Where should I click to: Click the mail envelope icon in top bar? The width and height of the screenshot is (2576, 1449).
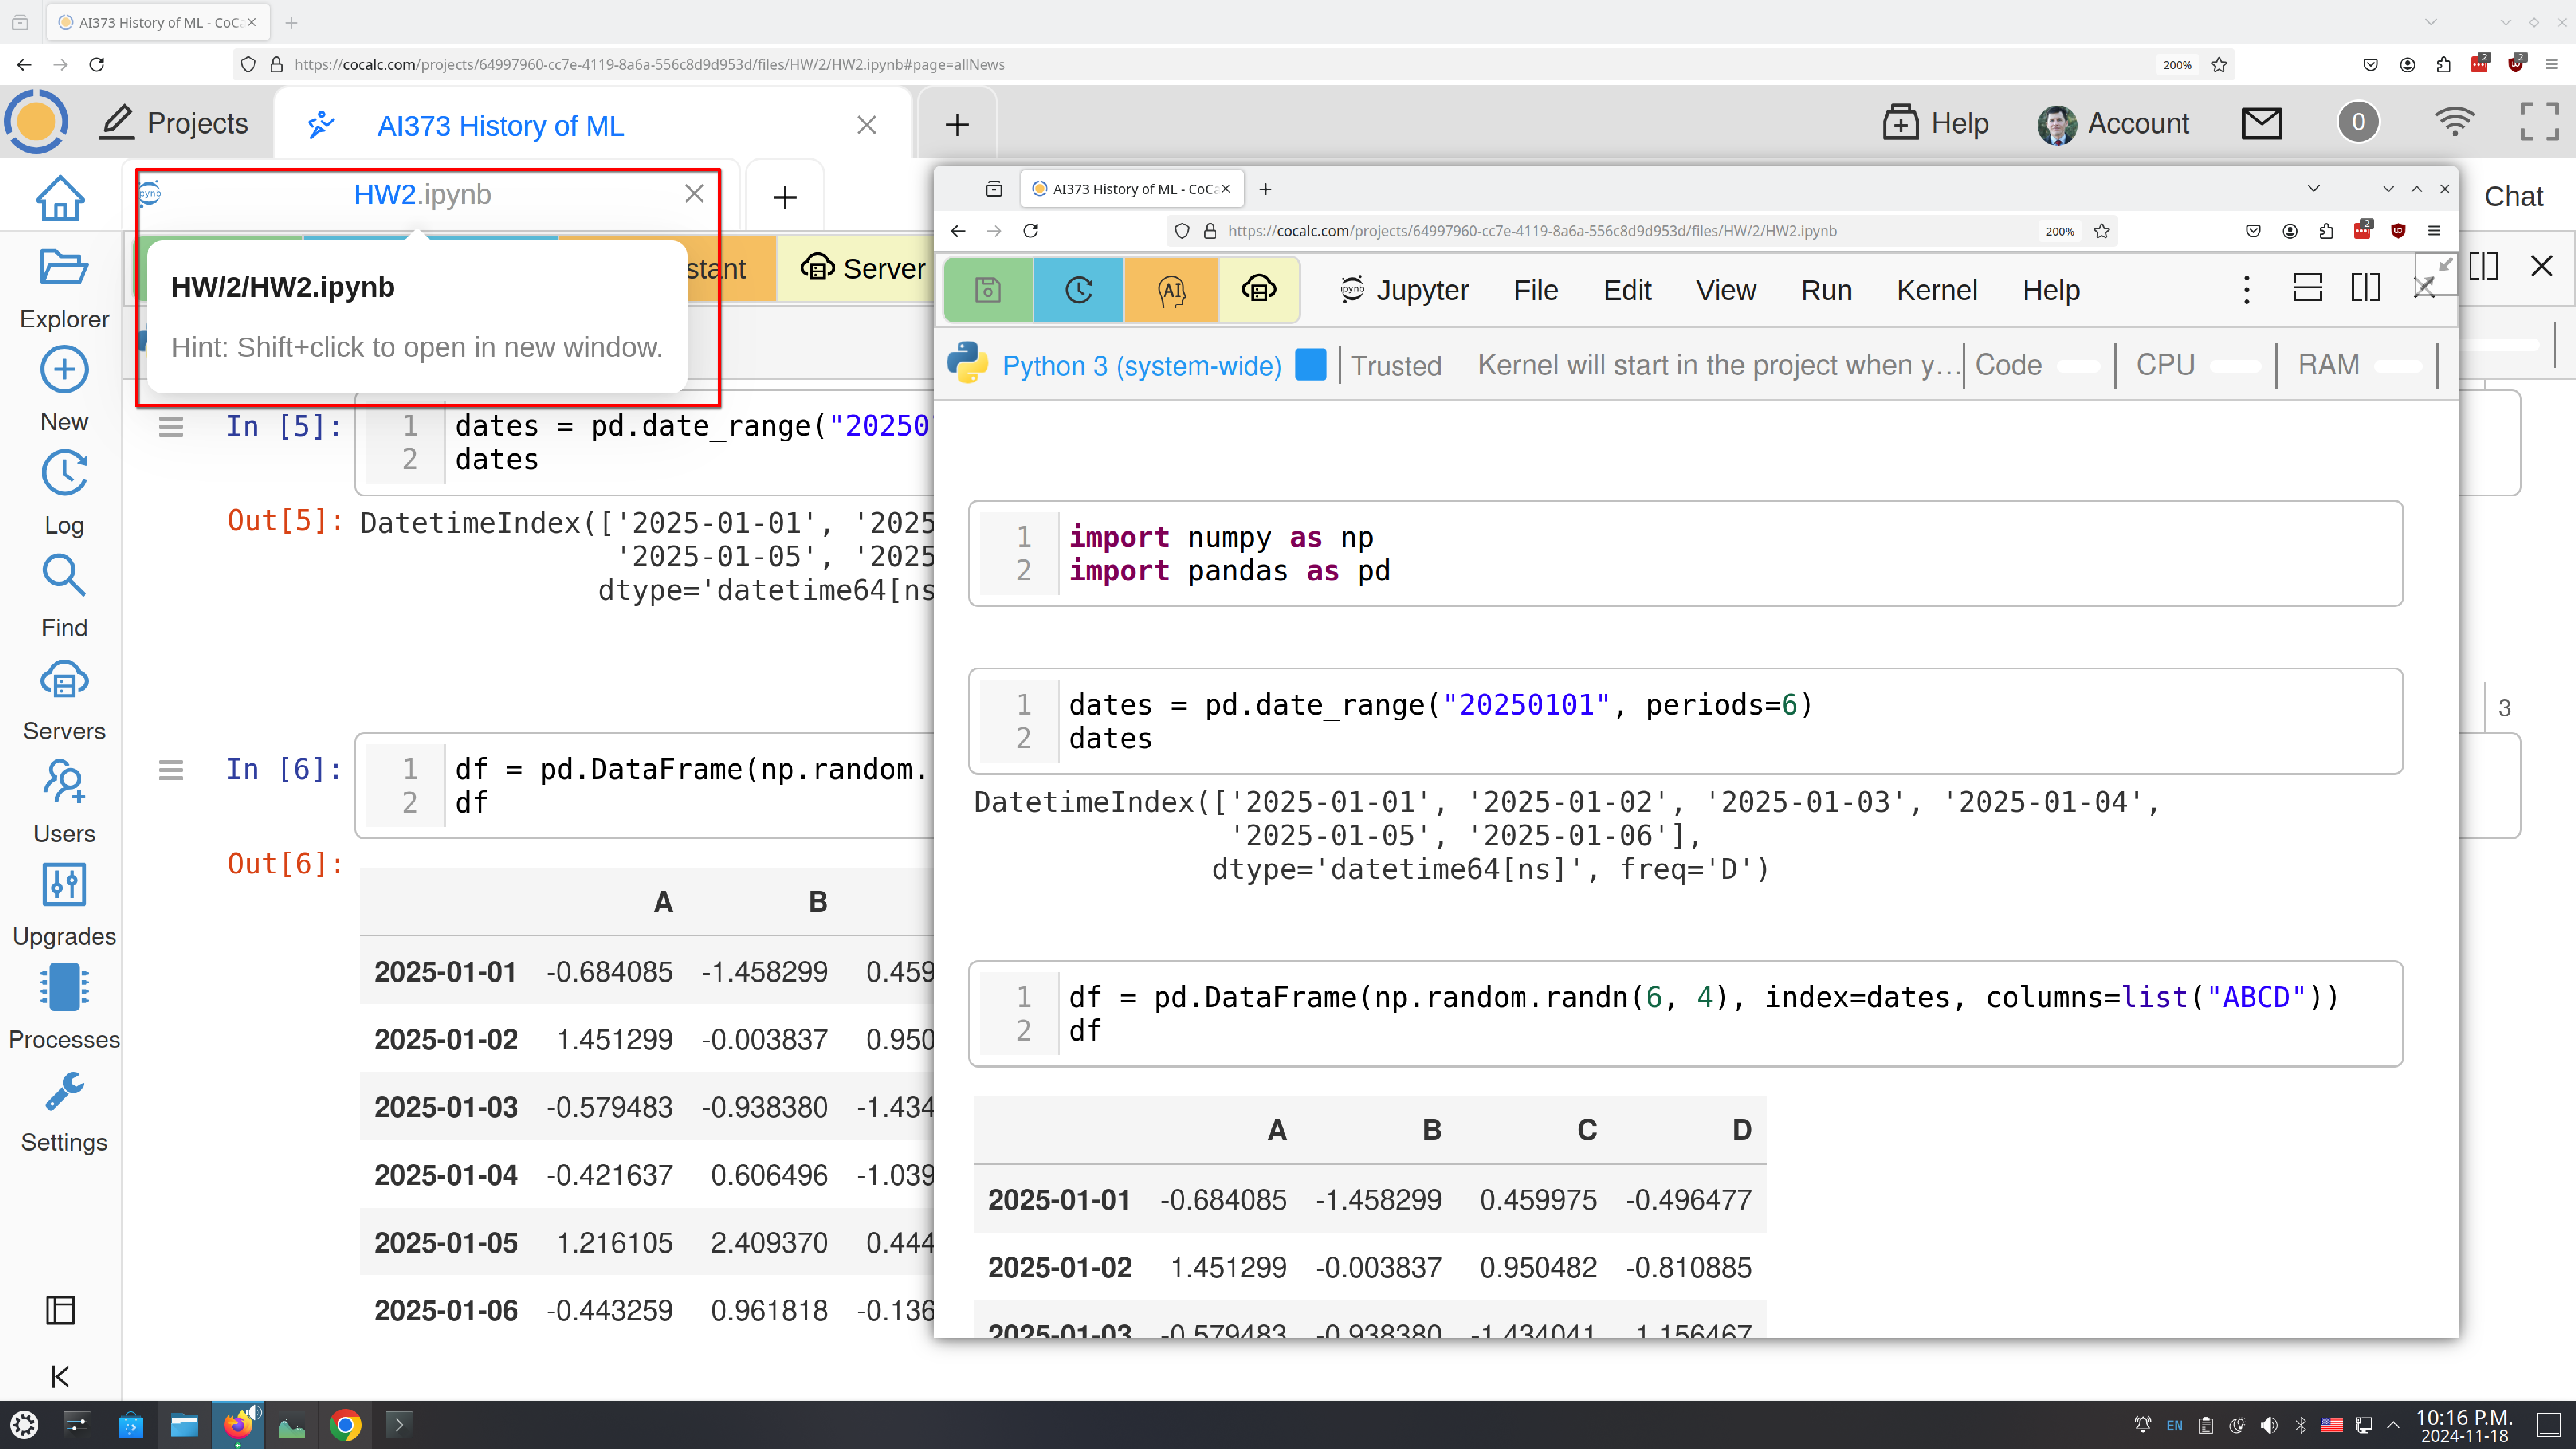point(2261,123)
